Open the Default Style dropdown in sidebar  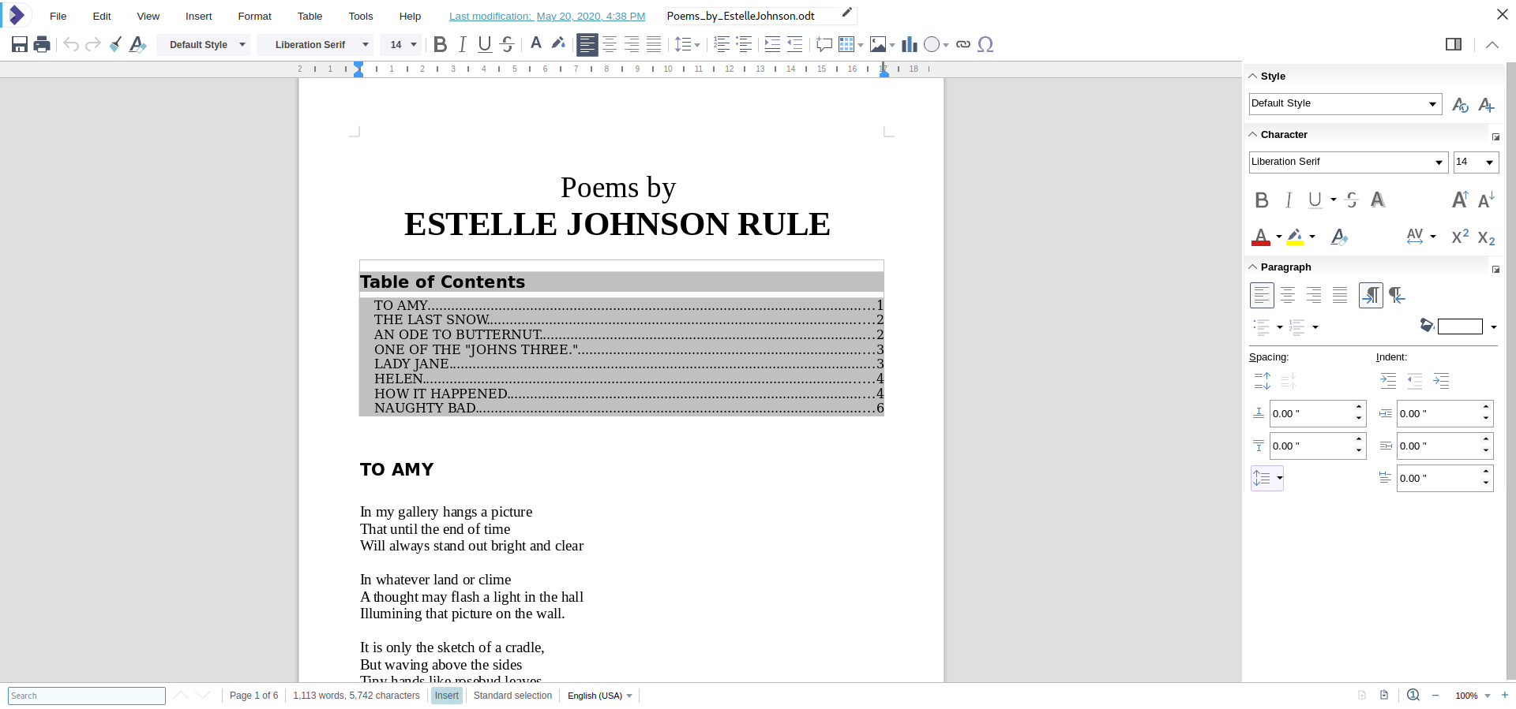tap(1432, 104)
